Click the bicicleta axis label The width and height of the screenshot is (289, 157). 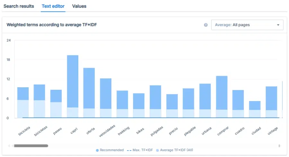24,131
